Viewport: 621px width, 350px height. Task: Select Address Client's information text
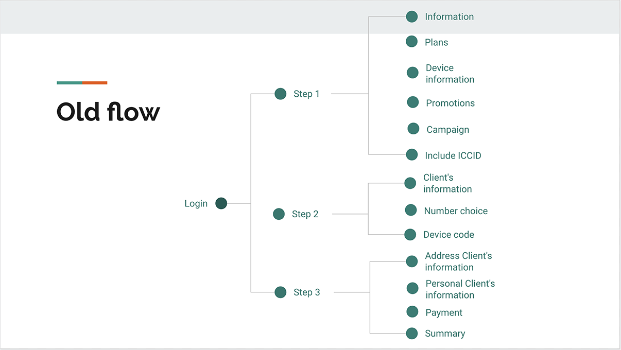458,261
